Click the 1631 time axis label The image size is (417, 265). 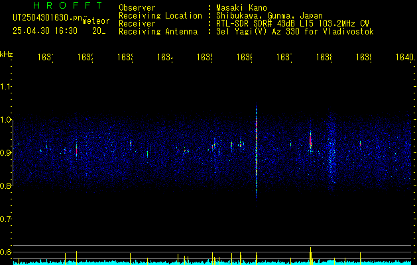coord(46,57)
